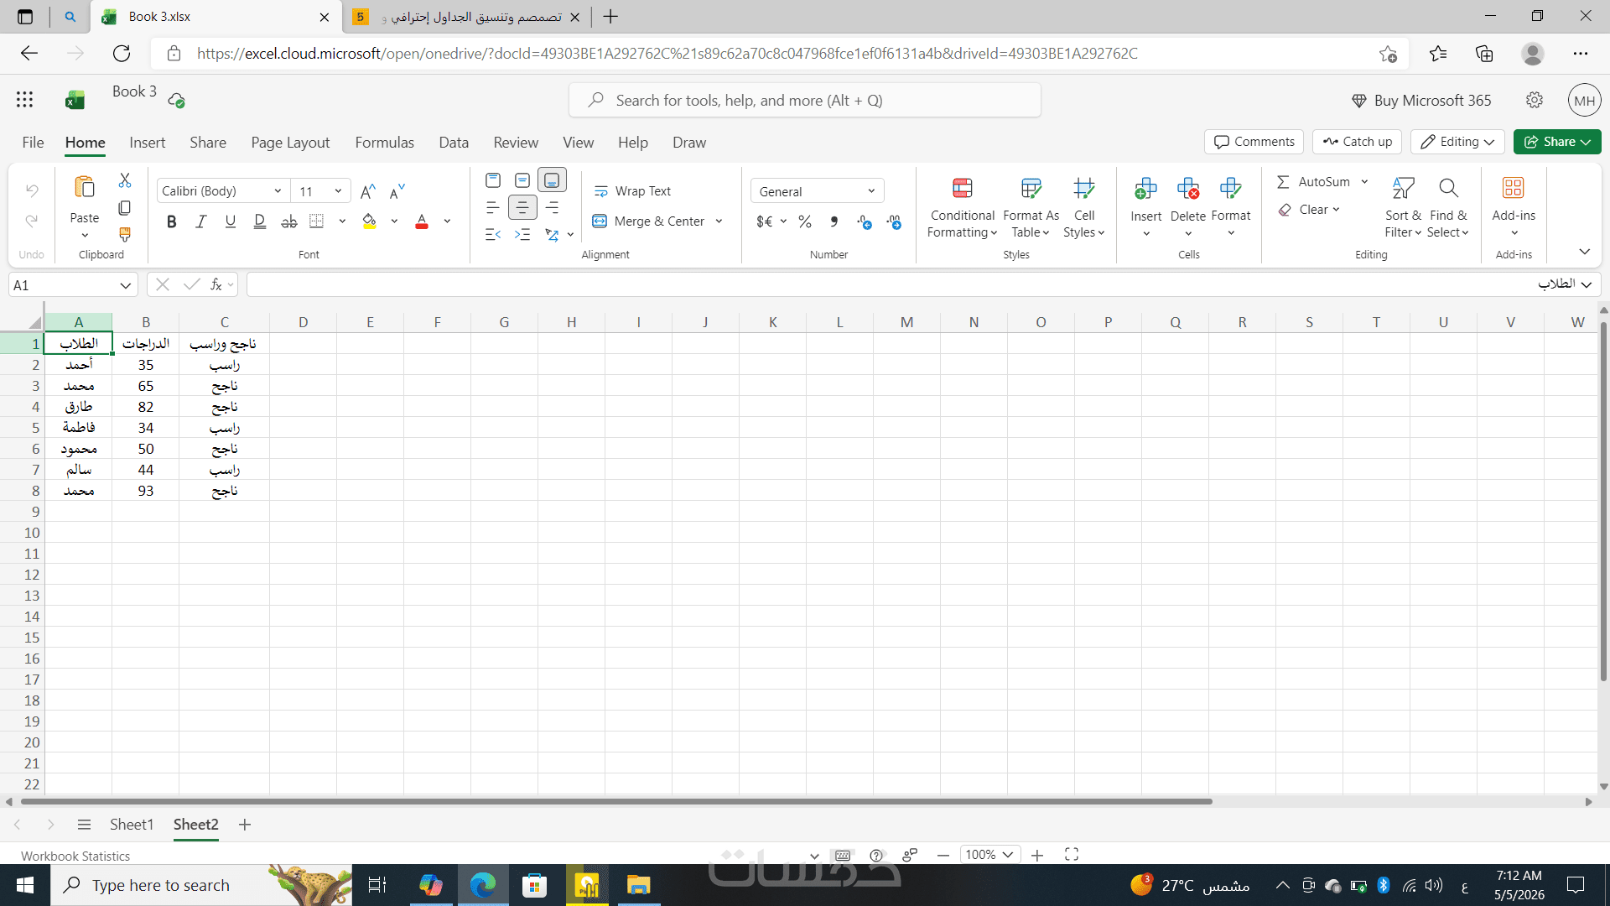Open Sort & Filter
The height and width of the screenshot is (906, 1610).
coord(1403,209)
